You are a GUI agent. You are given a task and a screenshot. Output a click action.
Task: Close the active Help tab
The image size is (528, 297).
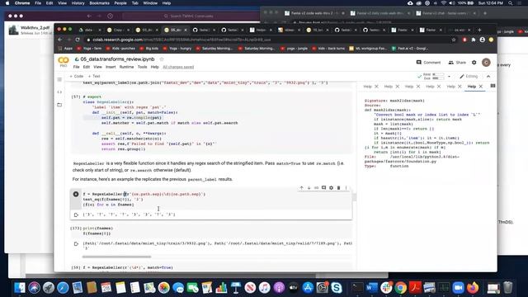(481, 87)
